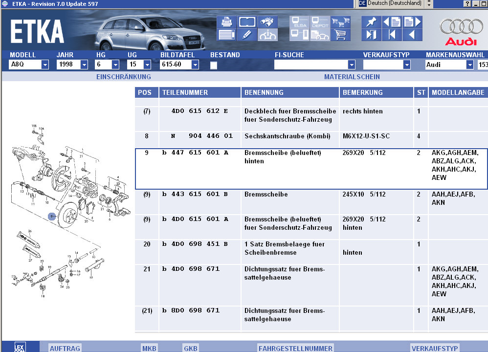The width and height of the screenshot is (488, 352).
Task: Toggle the BESTAND checkbox
Action: [214, 65]
